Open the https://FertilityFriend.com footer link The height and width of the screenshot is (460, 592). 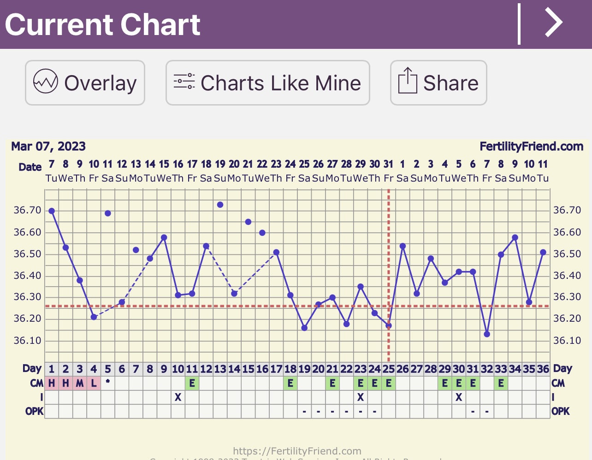click(x=297, y=451)
